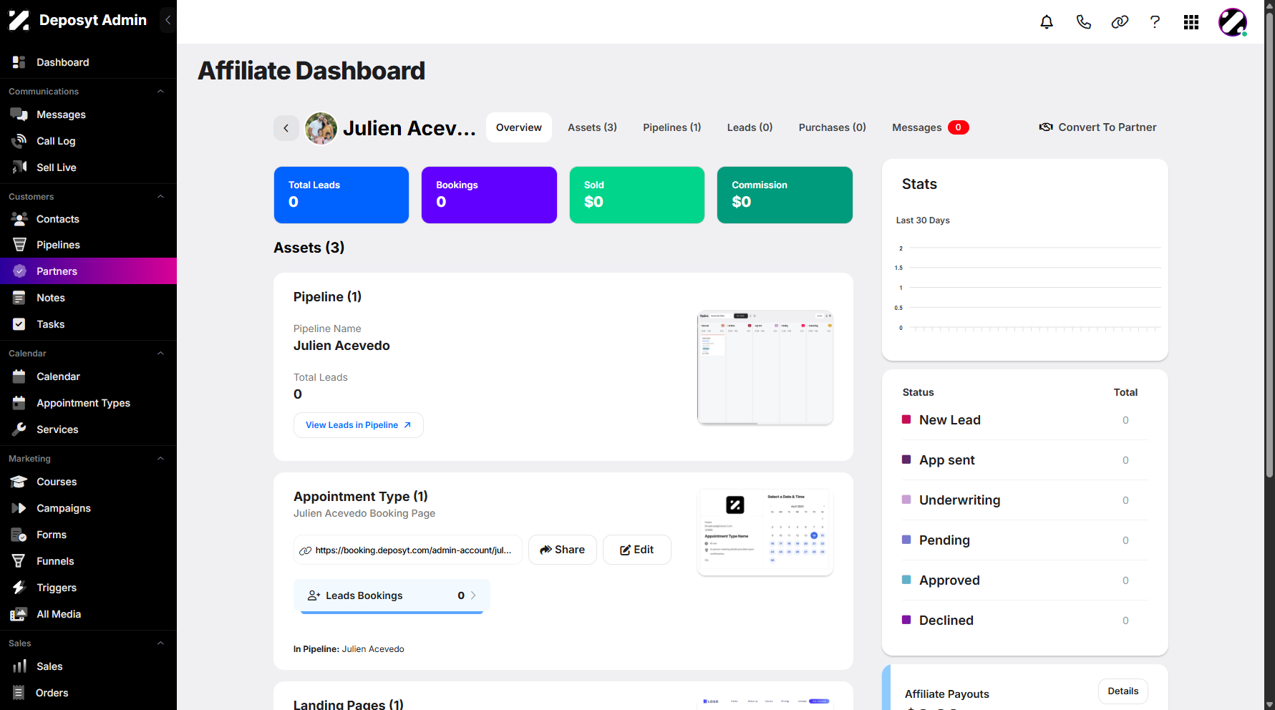Viewport: 1275px width, 710px height.
Task: Click the New Lead status color swatch
Action: [906, 419]
